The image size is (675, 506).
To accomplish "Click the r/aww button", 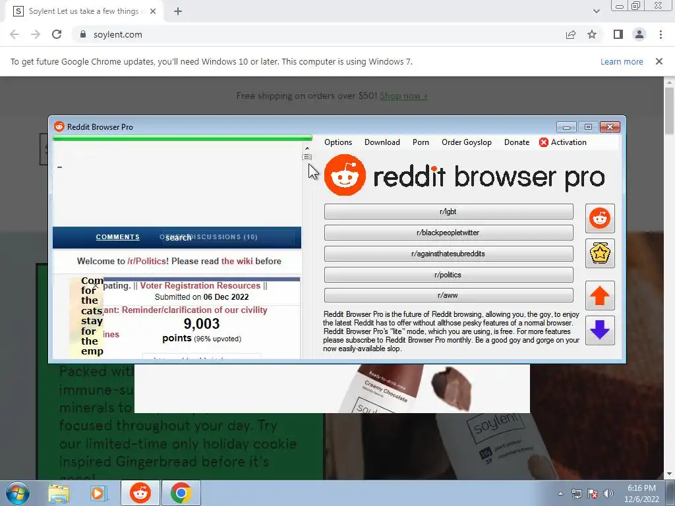I will (448, 296).
